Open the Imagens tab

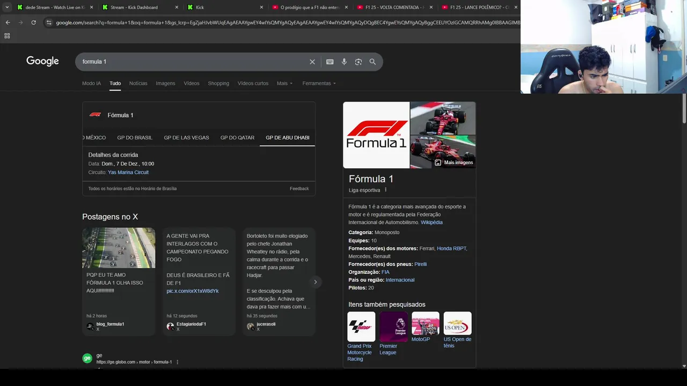pyautogui.click(x=165, y=83)
